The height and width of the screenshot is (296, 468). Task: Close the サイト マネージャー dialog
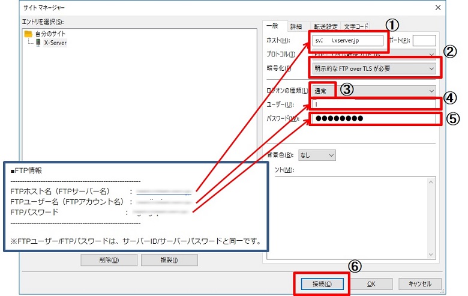click(x=438, y=7)
